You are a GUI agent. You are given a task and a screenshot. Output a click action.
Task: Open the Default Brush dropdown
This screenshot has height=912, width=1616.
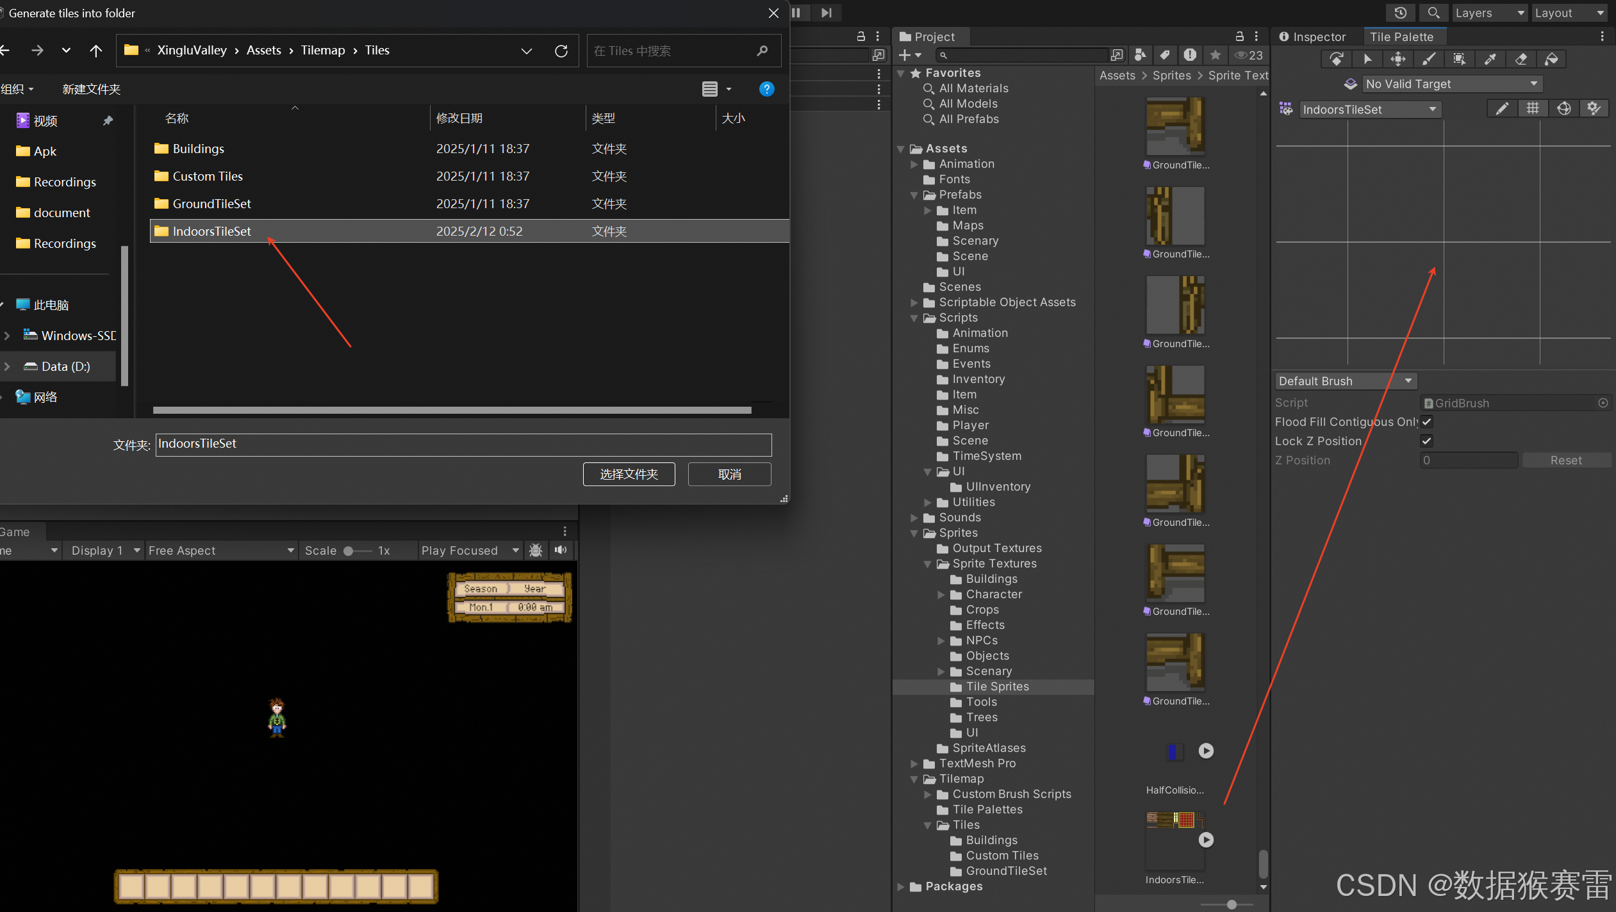1345,381
